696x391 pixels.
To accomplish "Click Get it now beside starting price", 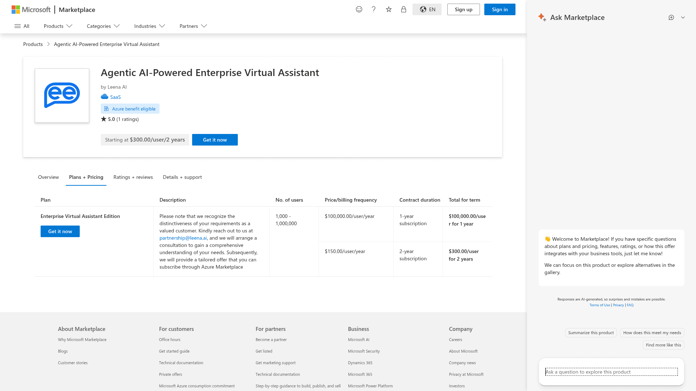I will (x=215, y=140).
